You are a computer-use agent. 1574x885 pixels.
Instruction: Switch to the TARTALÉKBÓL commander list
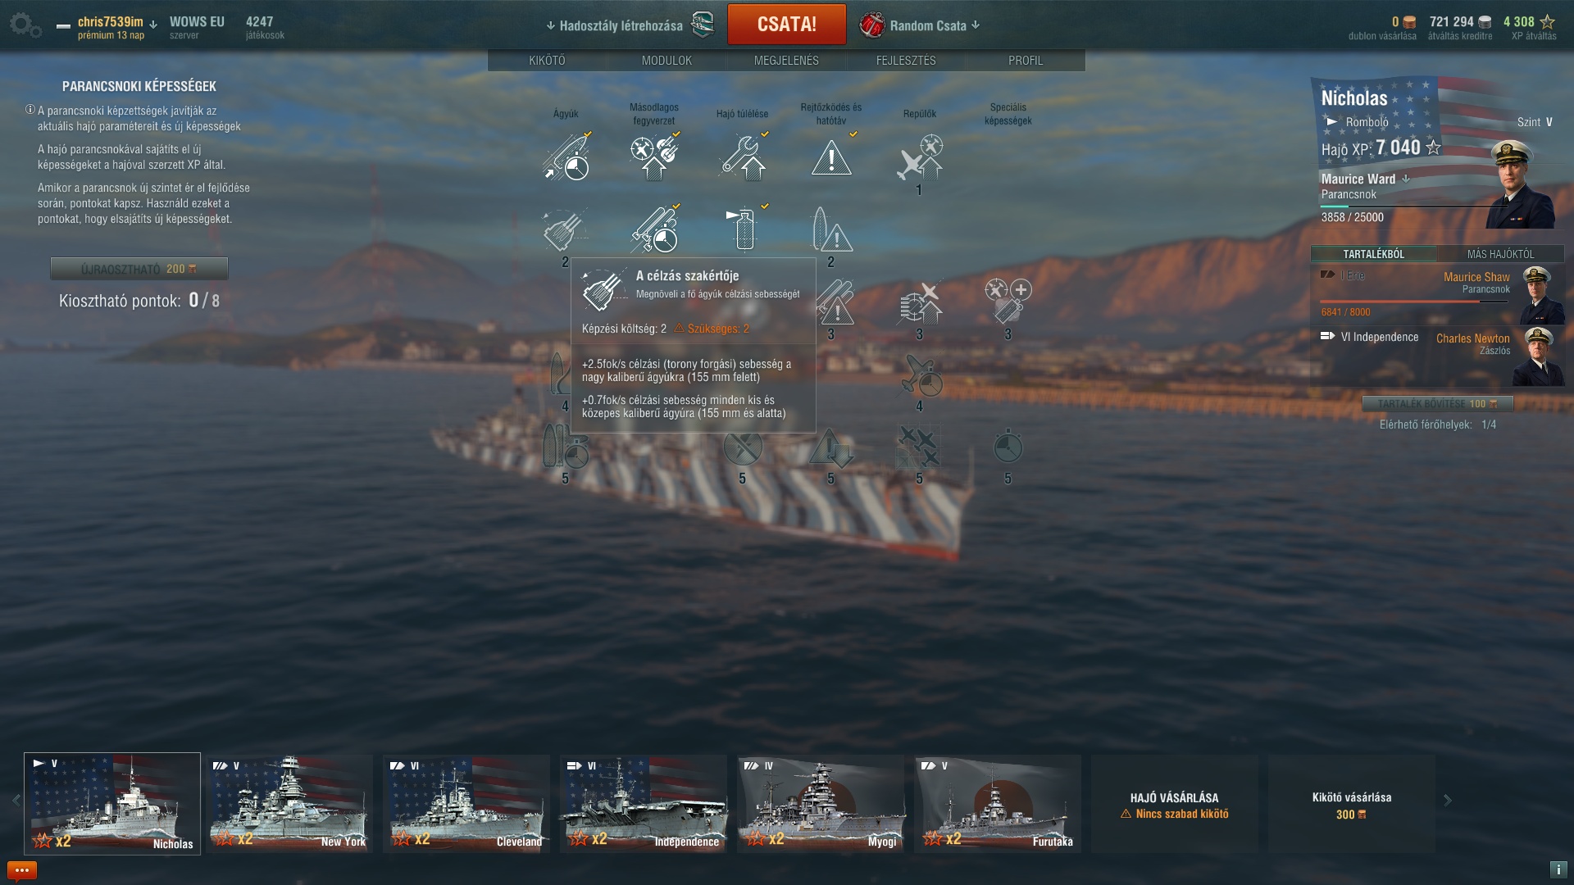click(x=1374, y=254)
